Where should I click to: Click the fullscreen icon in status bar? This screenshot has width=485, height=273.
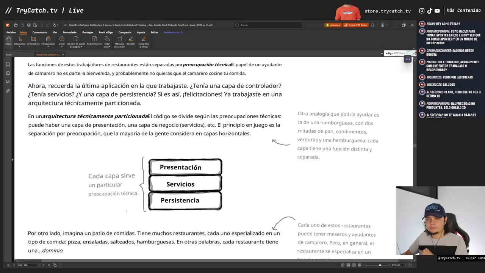tap(410, 265)
